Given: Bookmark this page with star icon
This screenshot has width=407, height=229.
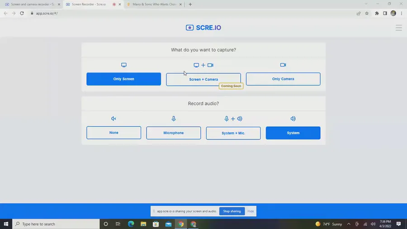Looking at the screenshot, I should (367, 13).
